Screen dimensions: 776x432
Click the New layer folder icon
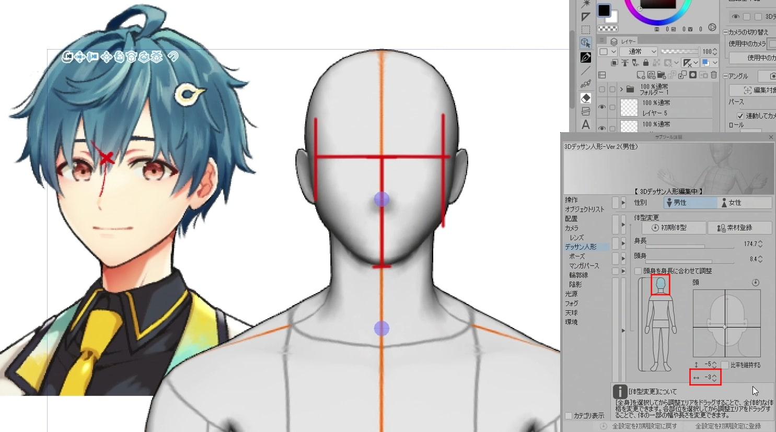(662, 75)
